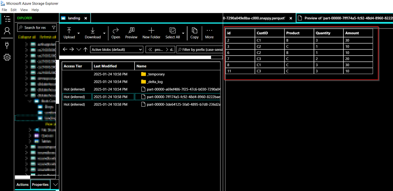Open Settings using the gear icon
This screenshot has width=393, height=191.
pos(7,57)
